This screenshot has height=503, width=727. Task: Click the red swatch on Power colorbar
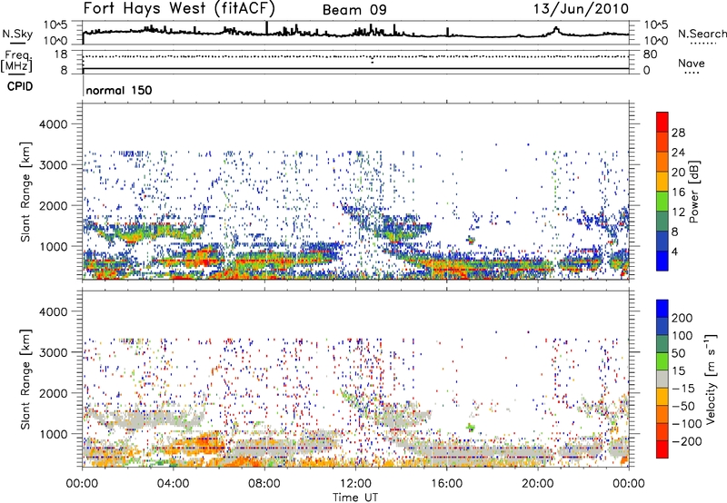coord(662,122)
